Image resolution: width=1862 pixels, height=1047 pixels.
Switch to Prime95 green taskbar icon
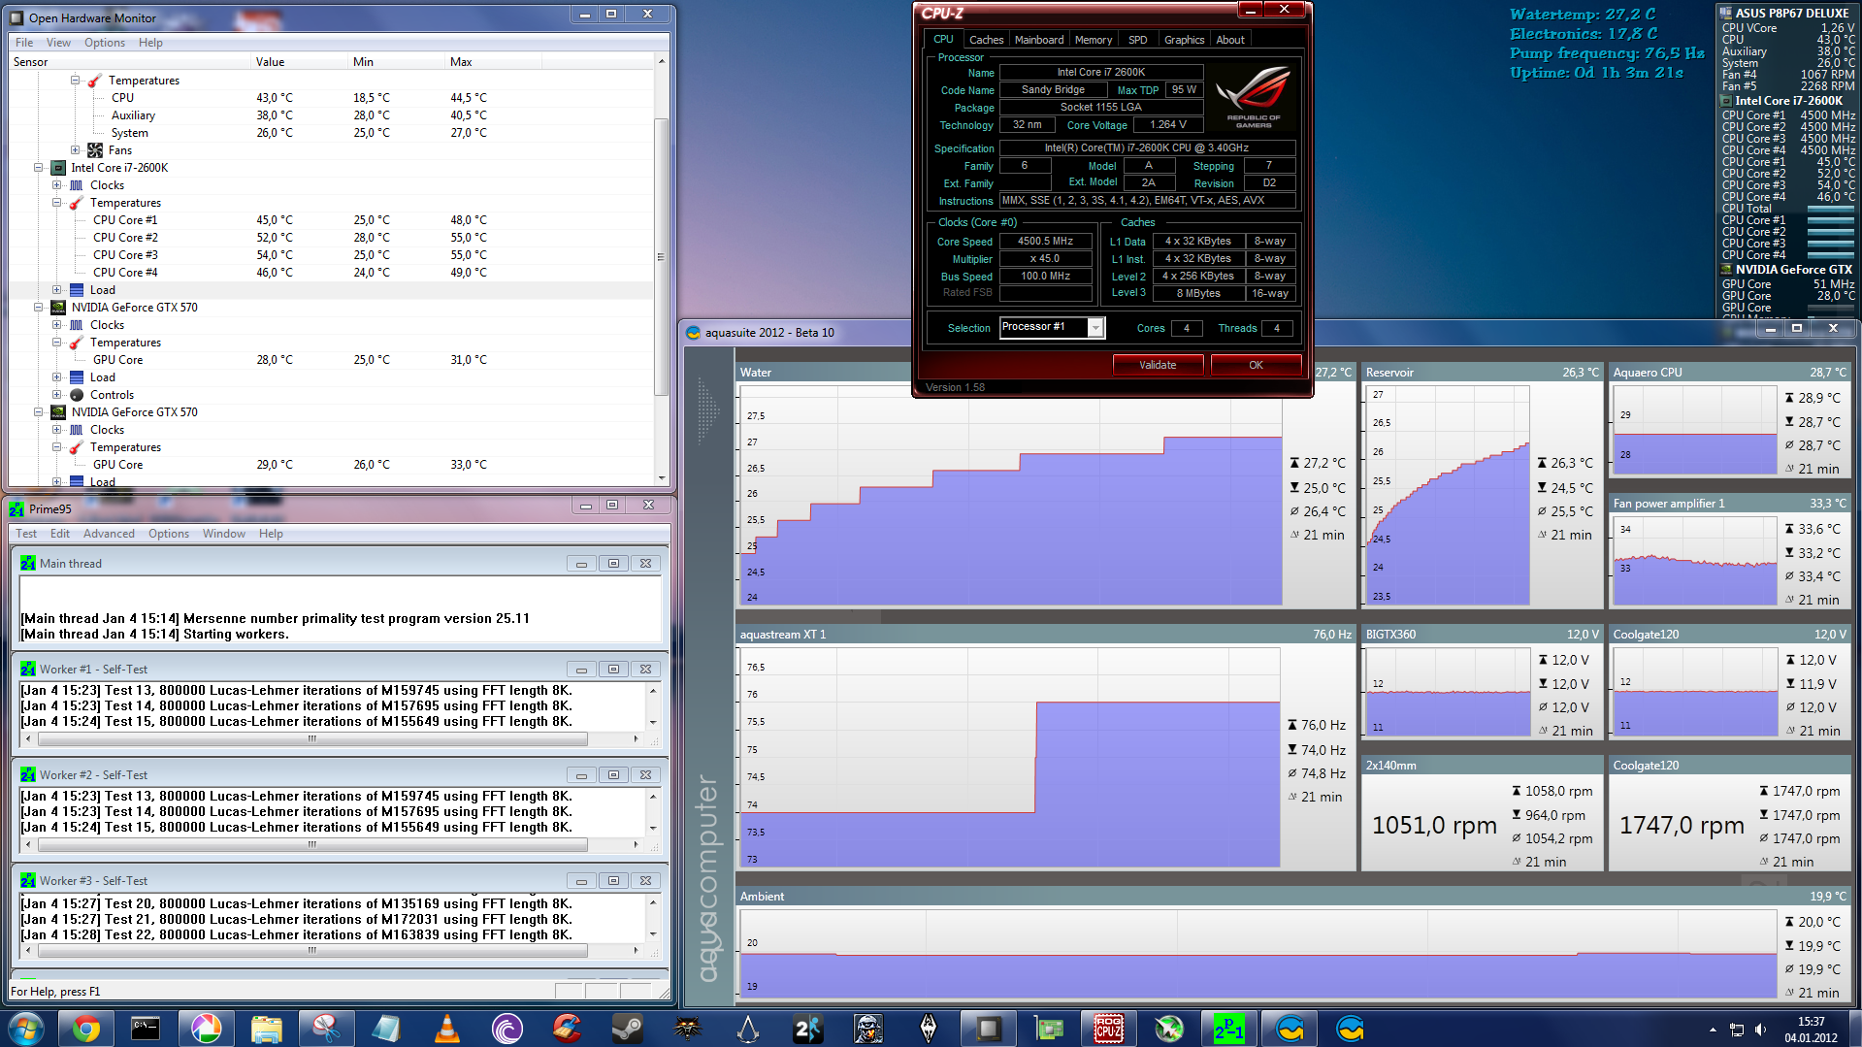point(1228,1029)
